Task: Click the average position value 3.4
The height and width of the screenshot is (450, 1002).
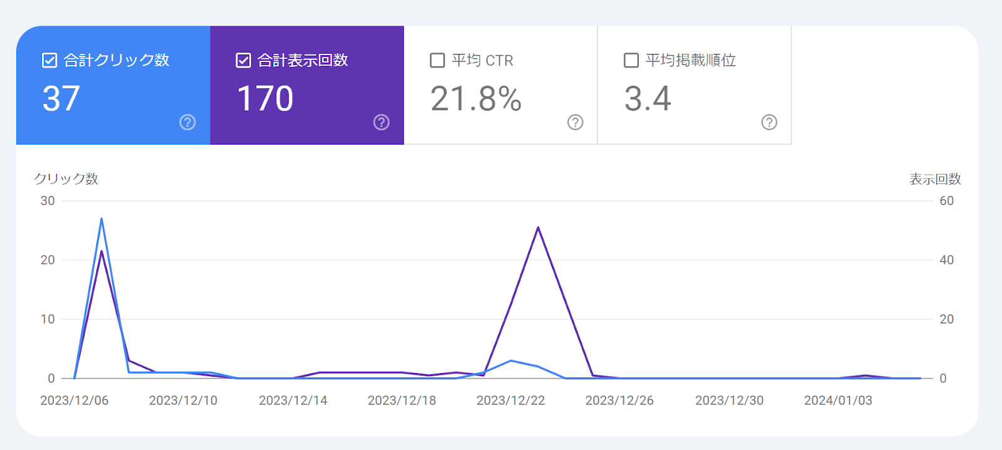Action: [x=648, y=99]
